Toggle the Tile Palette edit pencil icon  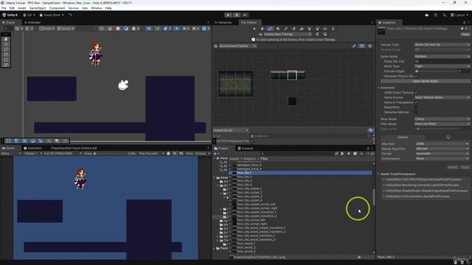pyautogui.click(x=354, y=46)
